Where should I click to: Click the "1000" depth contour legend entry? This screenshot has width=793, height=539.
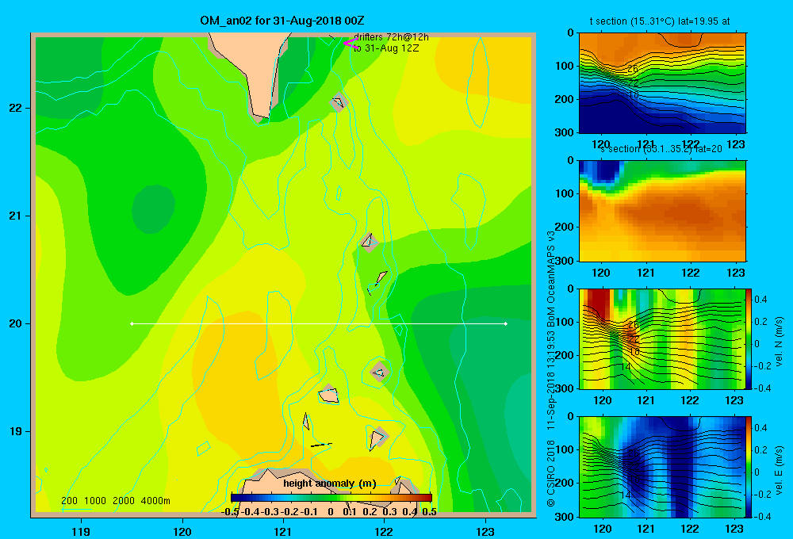[95, 501]
